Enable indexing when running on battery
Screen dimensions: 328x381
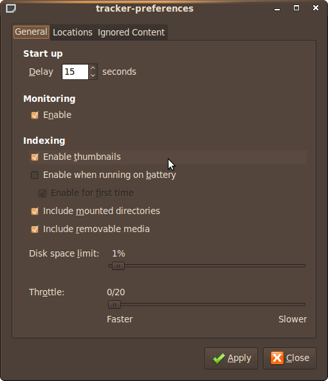35,175
